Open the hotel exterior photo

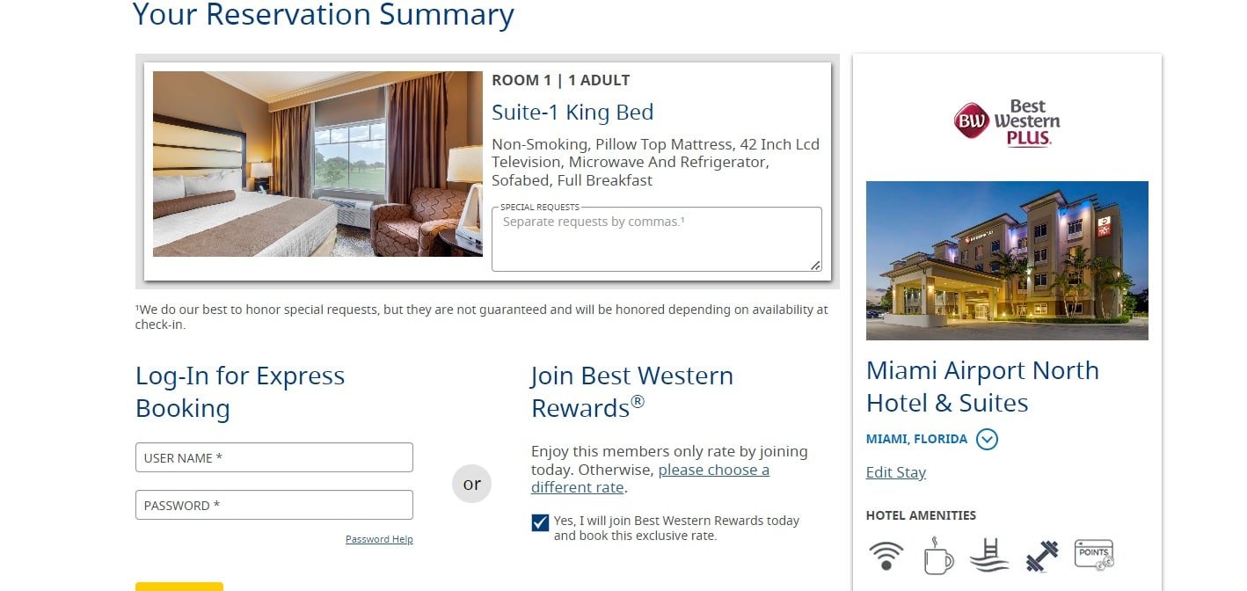pos(1007,260)
